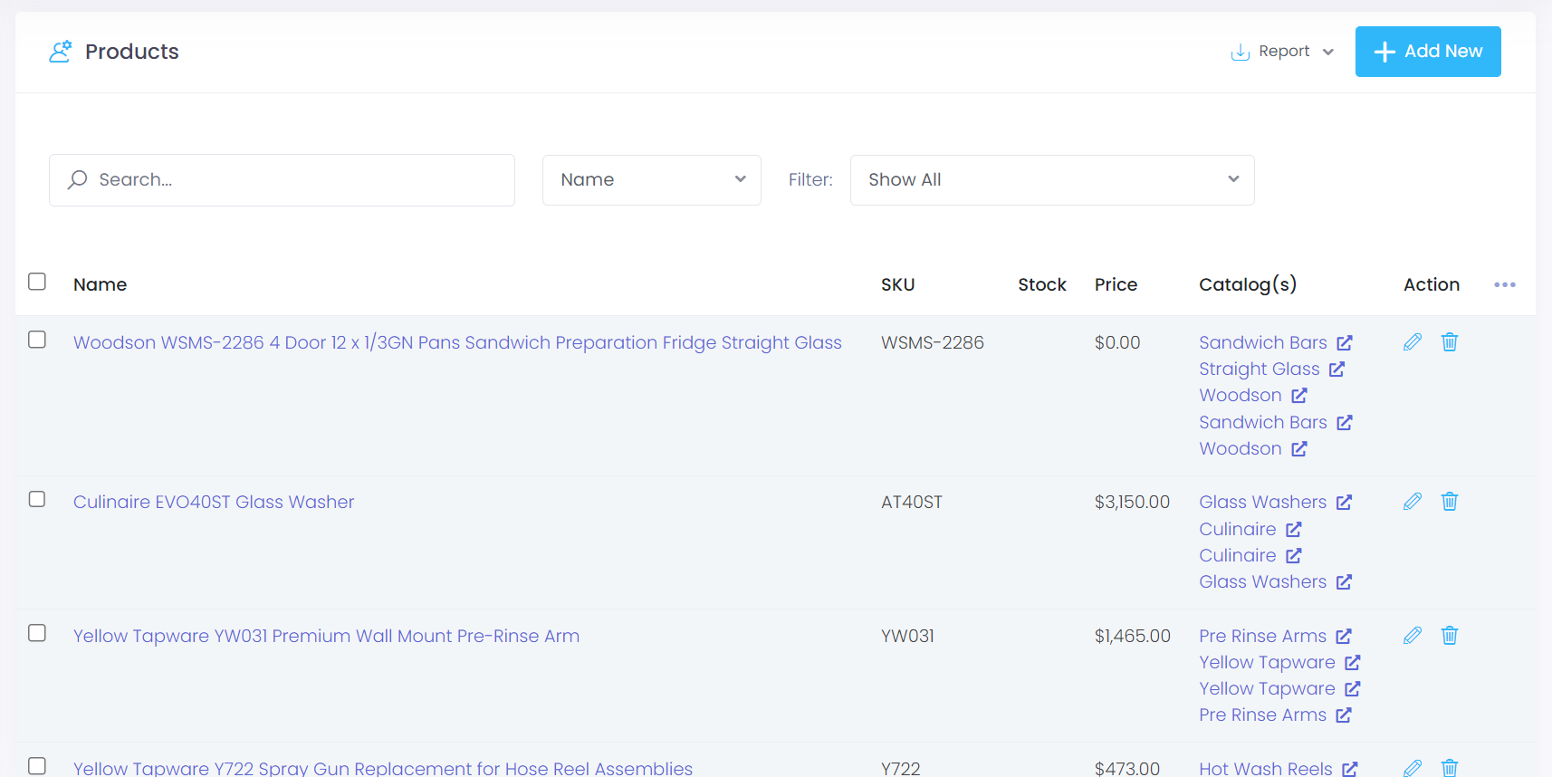Edit the Woodson WSMS-2286 product

[1413, 342]
